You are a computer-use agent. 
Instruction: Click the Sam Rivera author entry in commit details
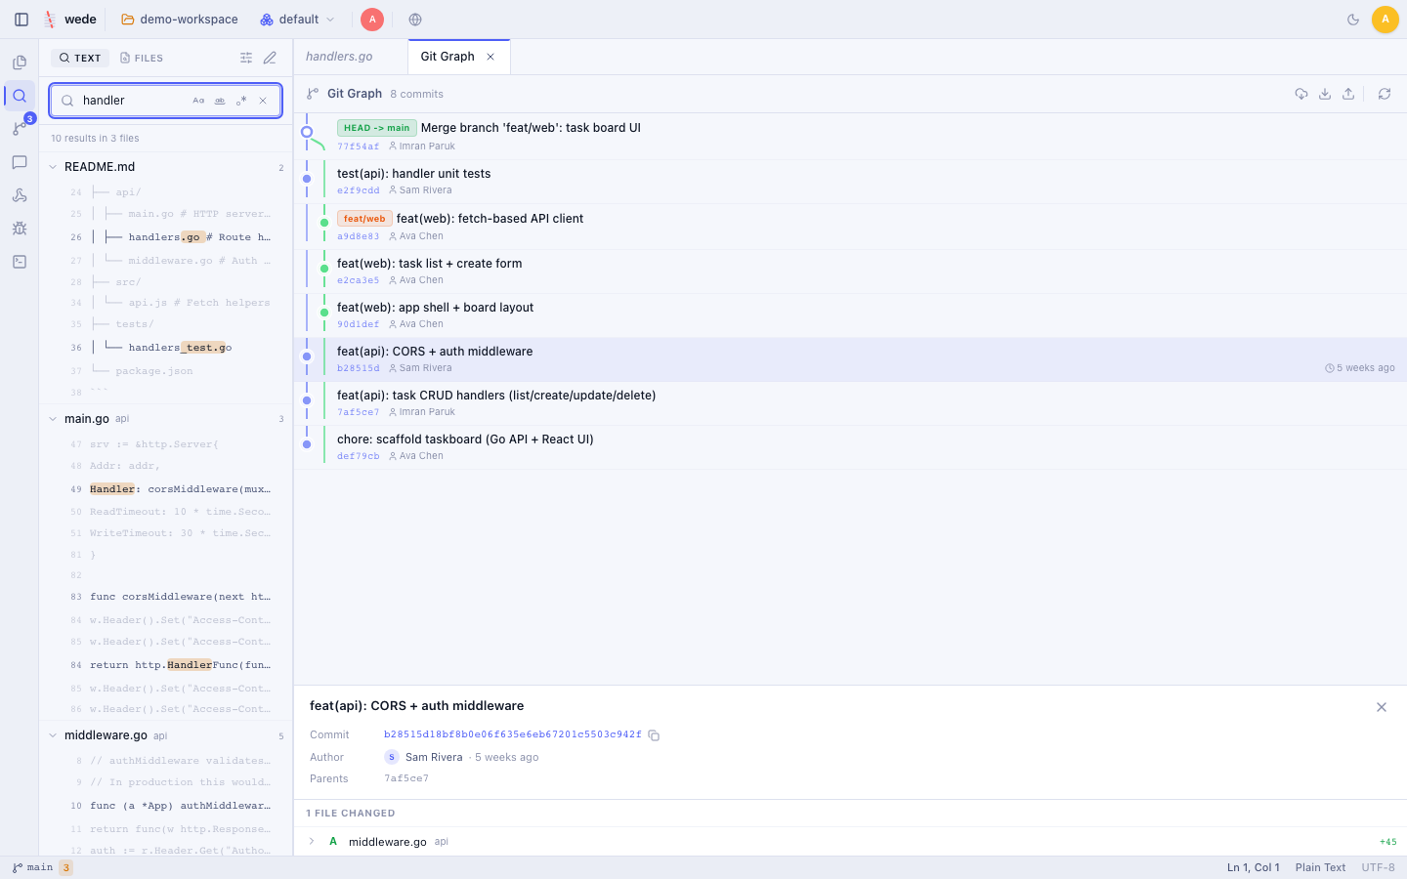pyautogui.click(x=424, y=757)
